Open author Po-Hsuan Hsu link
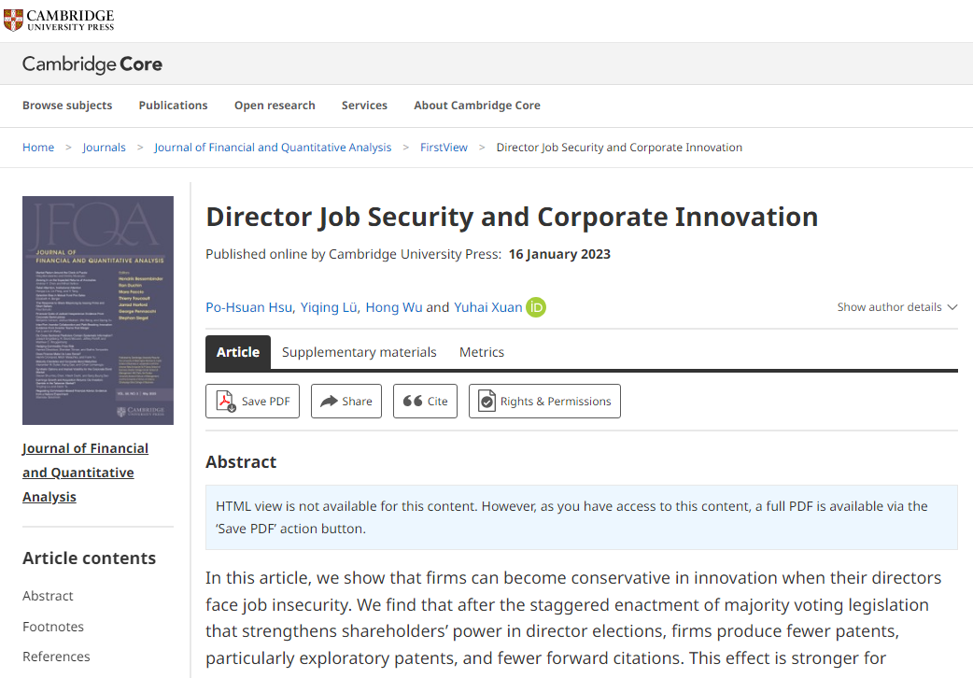The image size is (973, 678). pyautogui.click(x=250, y=307)
